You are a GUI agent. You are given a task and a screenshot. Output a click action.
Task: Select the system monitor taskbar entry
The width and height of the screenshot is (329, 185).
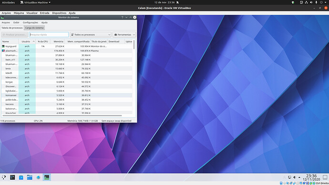[47, 177]
